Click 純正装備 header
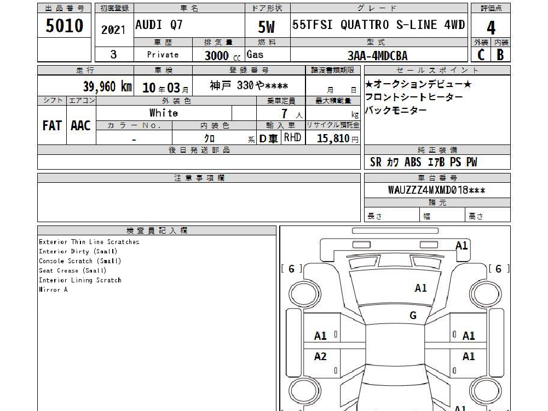 (x=437, y=150)
